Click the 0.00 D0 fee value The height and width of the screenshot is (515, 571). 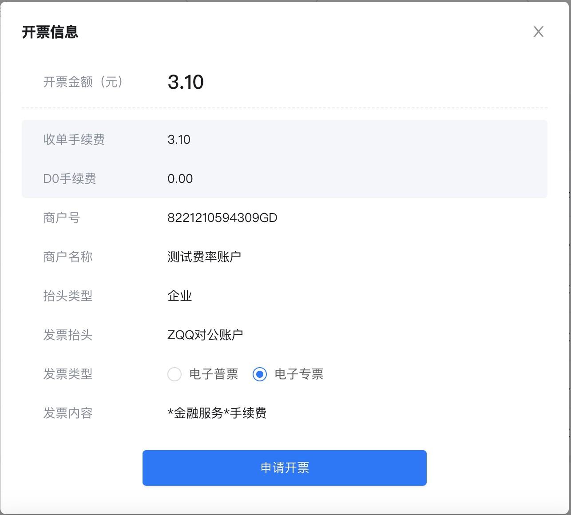click(x=180, y=178)
